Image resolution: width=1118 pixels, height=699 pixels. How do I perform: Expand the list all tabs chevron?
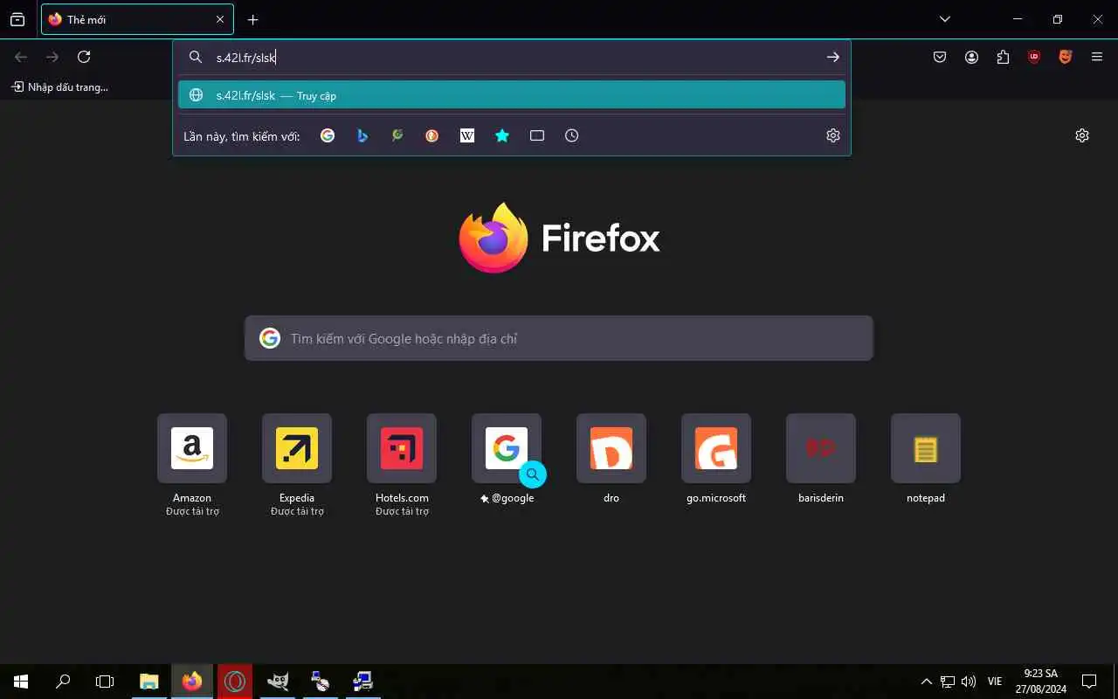(x=944, y=19)
